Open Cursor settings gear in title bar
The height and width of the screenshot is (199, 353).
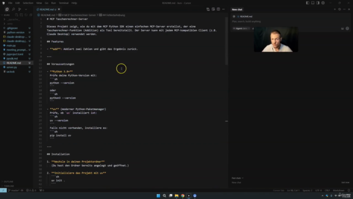click(x=323, y=3)
